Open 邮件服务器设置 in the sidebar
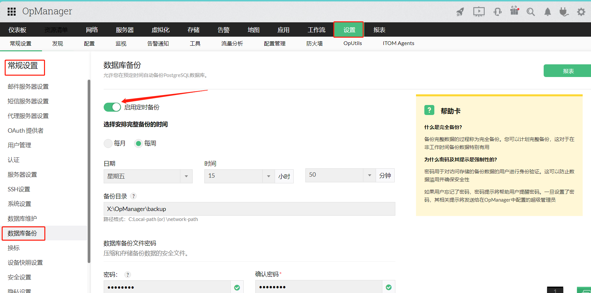The image size is (591, 293). 28,87
